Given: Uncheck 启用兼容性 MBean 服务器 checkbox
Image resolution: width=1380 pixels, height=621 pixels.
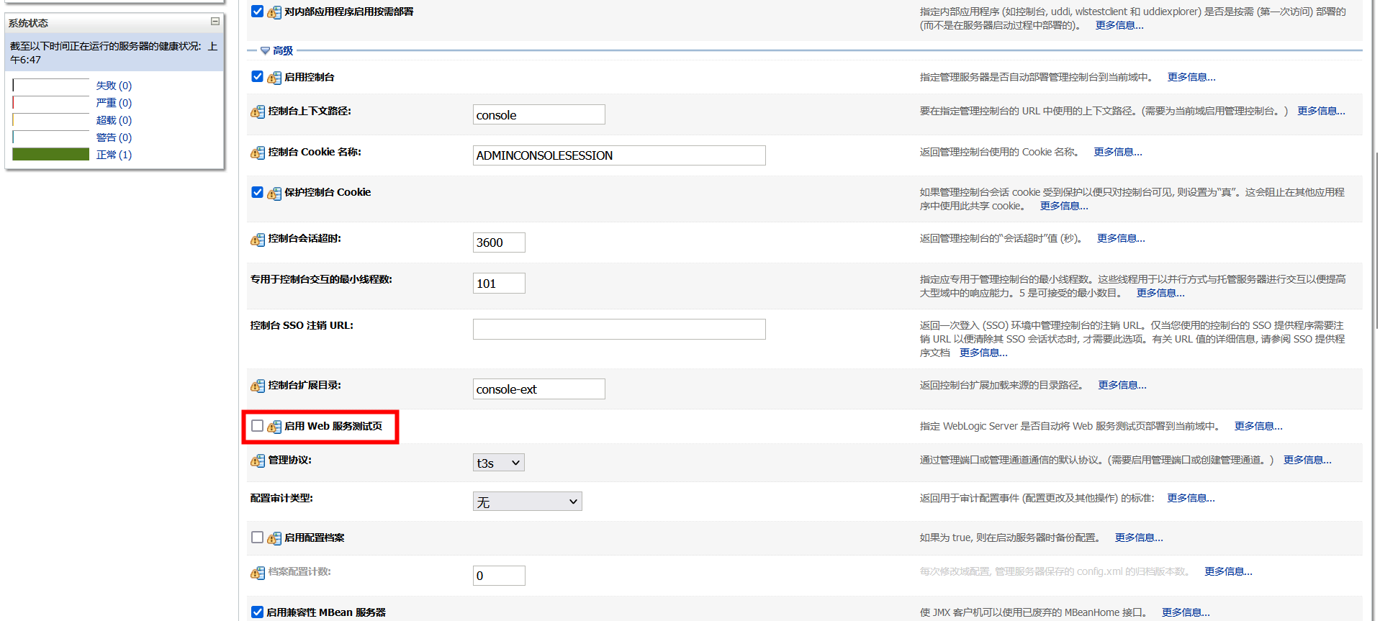Looking at the screenshot, I should pos(257,612).
